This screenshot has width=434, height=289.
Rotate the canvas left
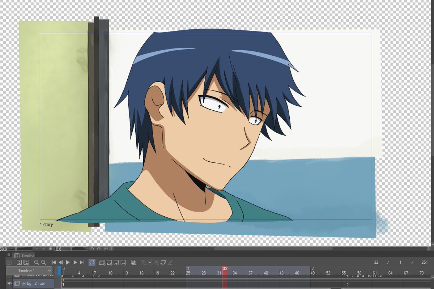[x=92, y=249]
